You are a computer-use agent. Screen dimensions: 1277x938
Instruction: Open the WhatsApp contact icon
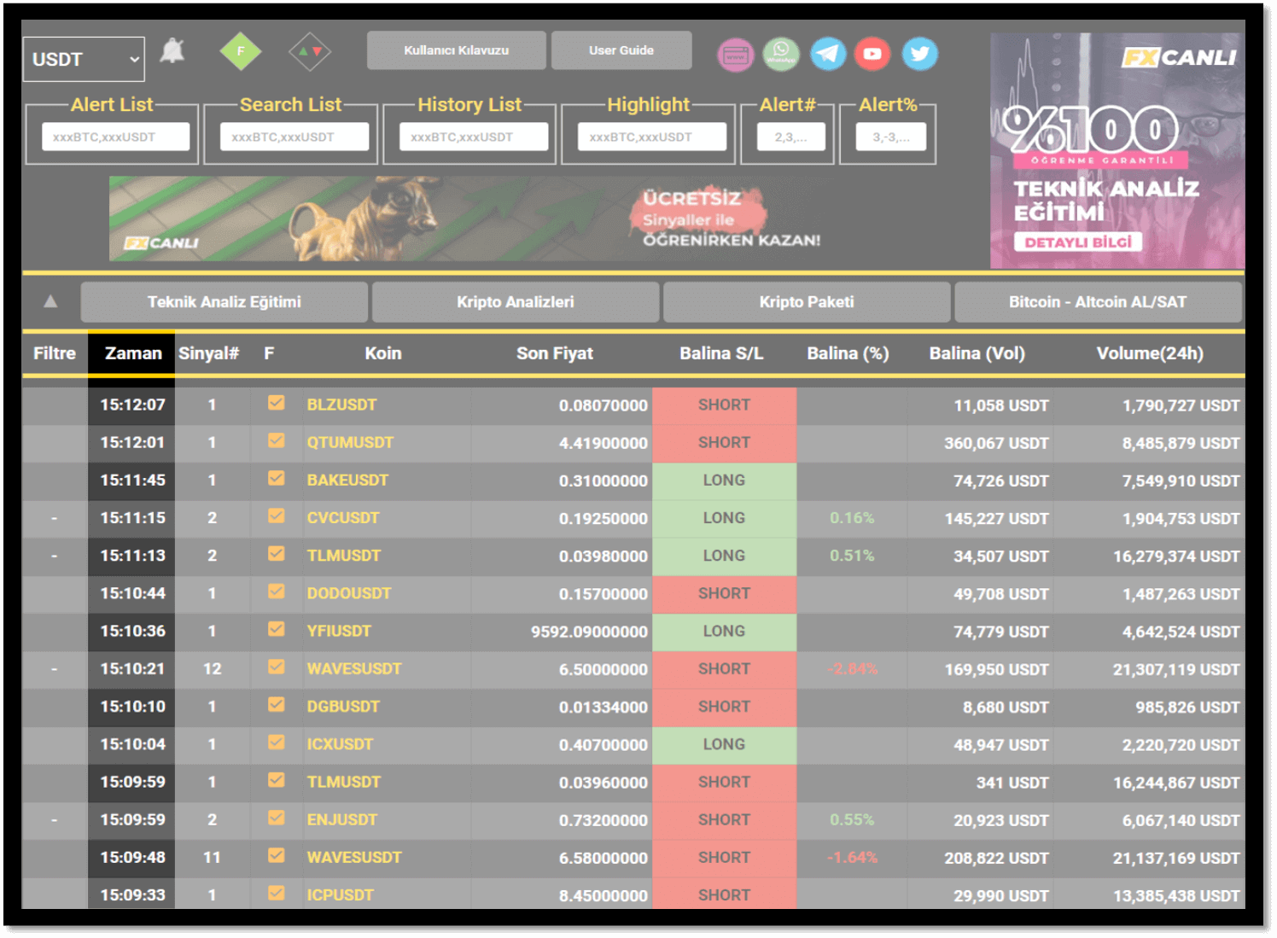[781, 55]
